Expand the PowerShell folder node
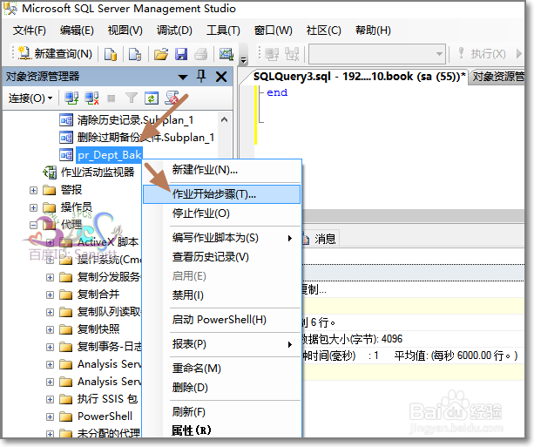This screenshot has width=534, height=447. click(50, 417)
